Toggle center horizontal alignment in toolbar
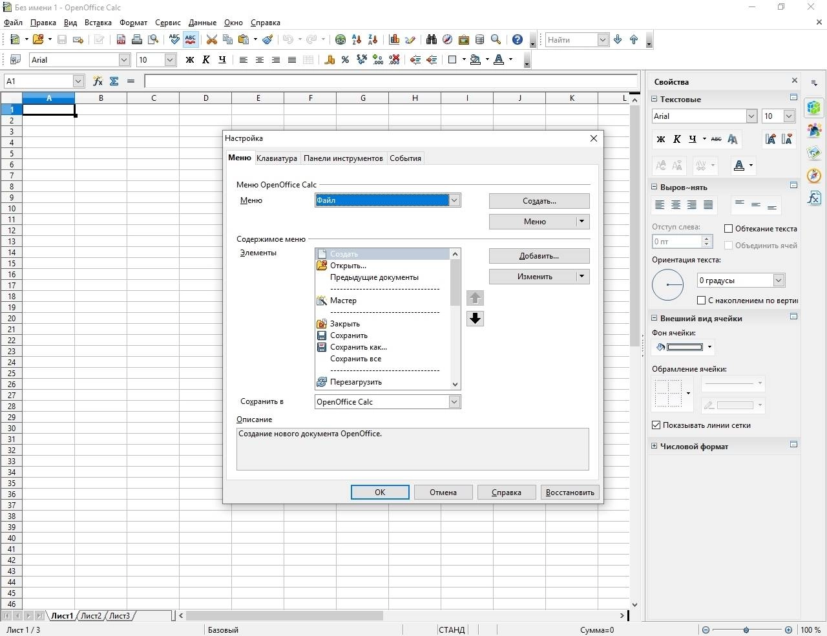Screen dimensions: 827x636 (260, 59)
